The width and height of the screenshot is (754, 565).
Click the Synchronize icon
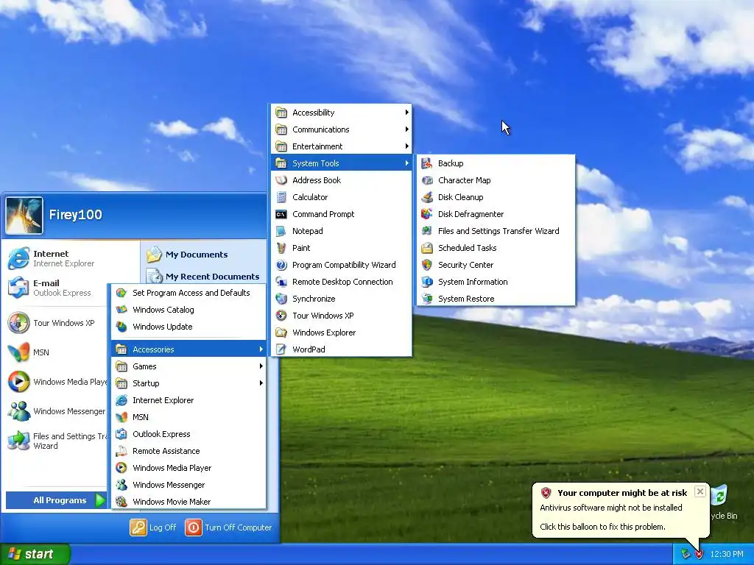pos(281,299)
